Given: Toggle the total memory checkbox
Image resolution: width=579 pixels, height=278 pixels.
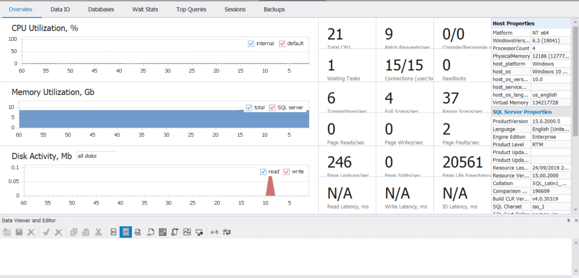Looking at the screenshot, I should point(249,108).
